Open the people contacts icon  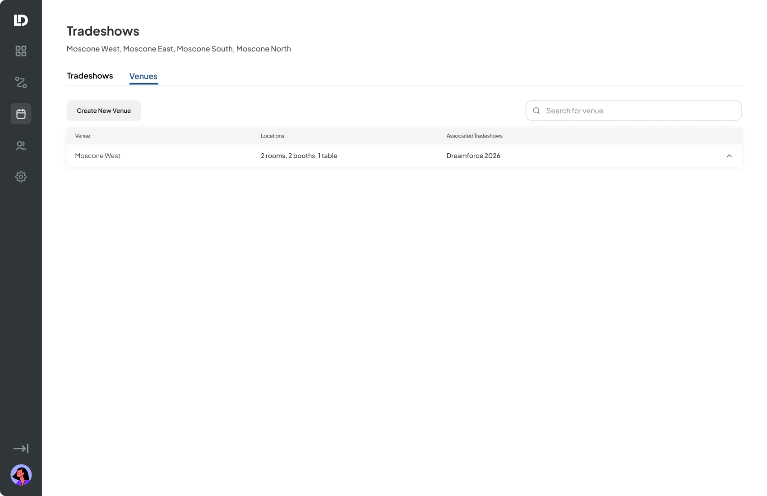point(21,146)
